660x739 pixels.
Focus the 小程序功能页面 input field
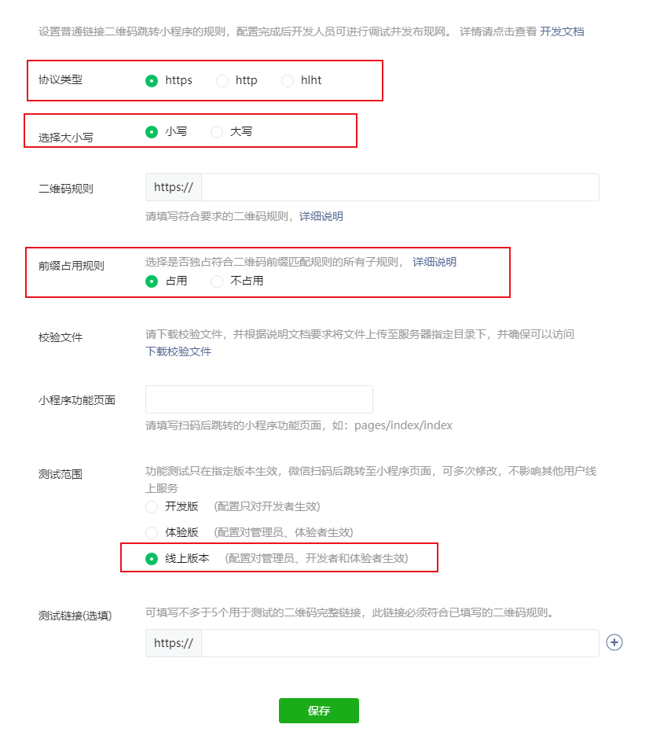[259, 399]
